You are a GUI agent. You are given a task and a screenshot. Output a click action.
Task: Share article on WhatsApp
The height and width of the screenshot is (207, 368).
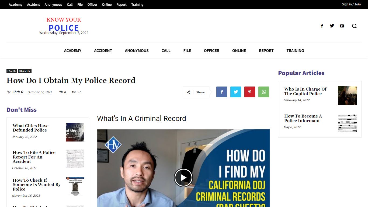264,92
